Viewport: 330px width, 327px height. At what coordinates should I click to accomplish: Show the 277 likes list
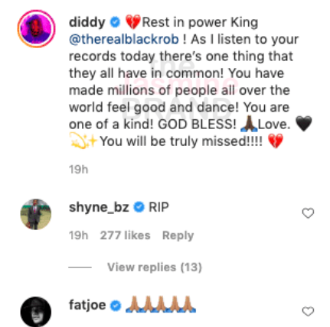point(125,235)
